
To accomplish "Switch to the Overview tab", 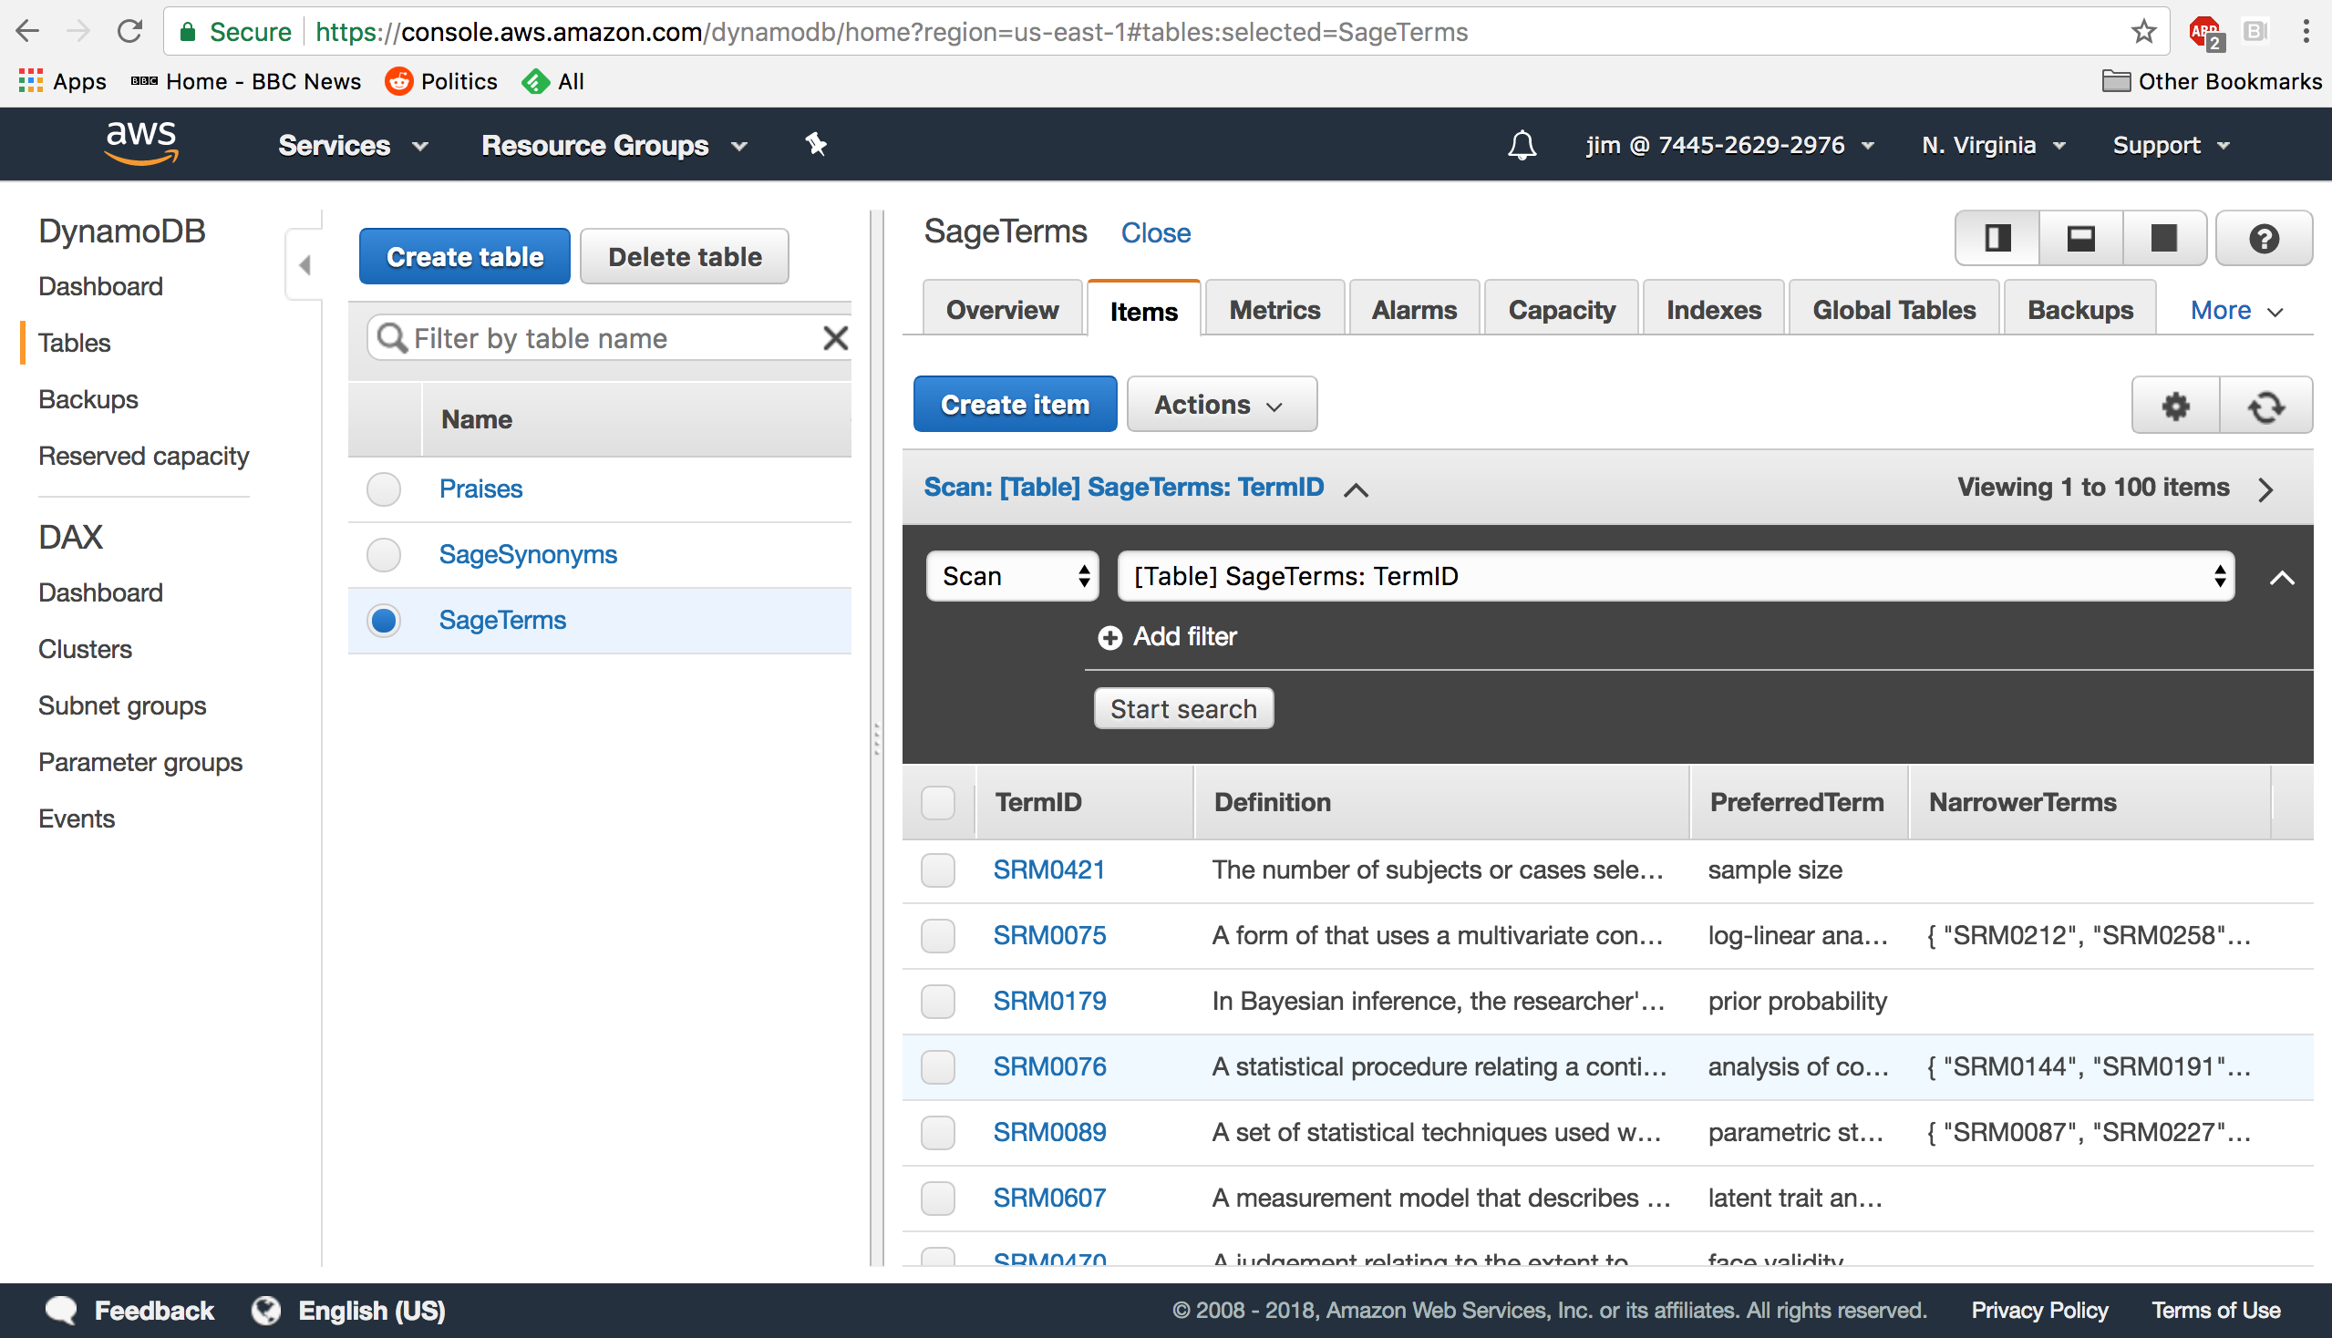I will [x=1002, y=310].
